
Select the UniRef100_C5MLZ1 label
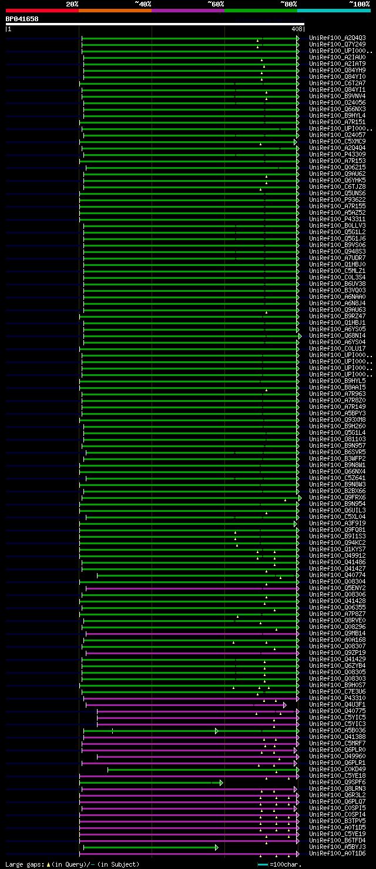pos(337,271)
